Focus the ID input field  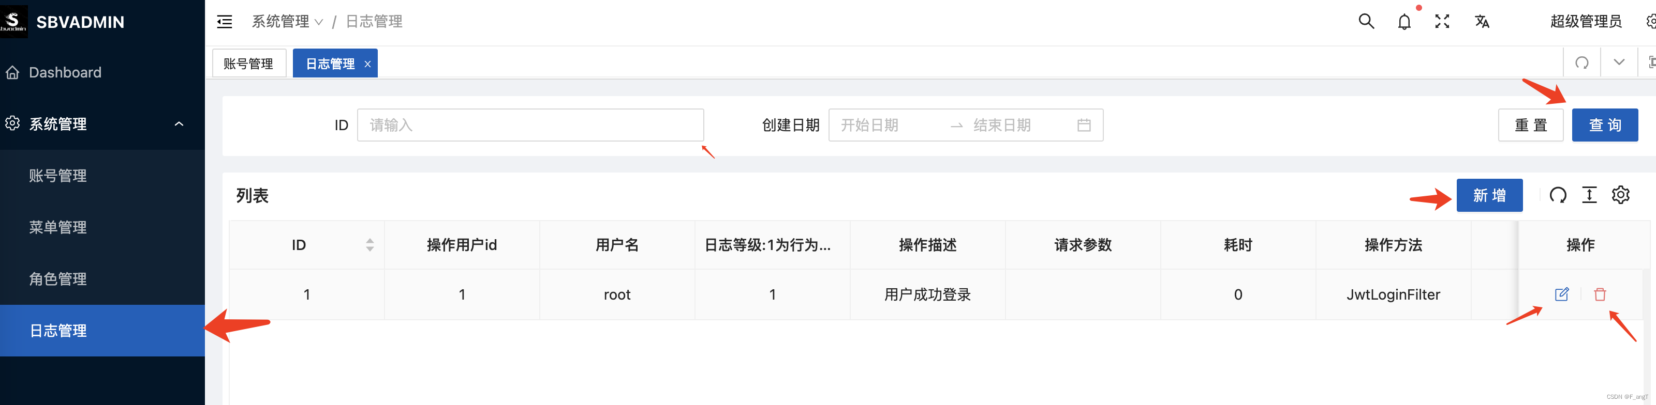point(530,125)
